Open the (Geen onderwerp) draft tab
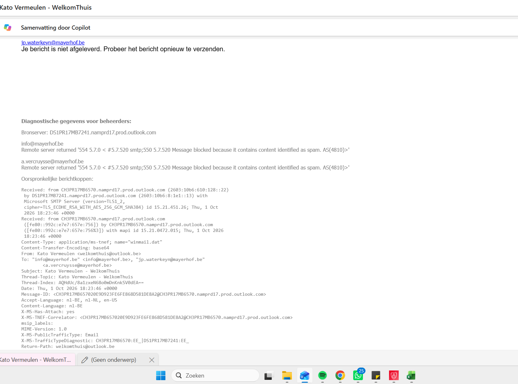518x384 pixels. 114,360
